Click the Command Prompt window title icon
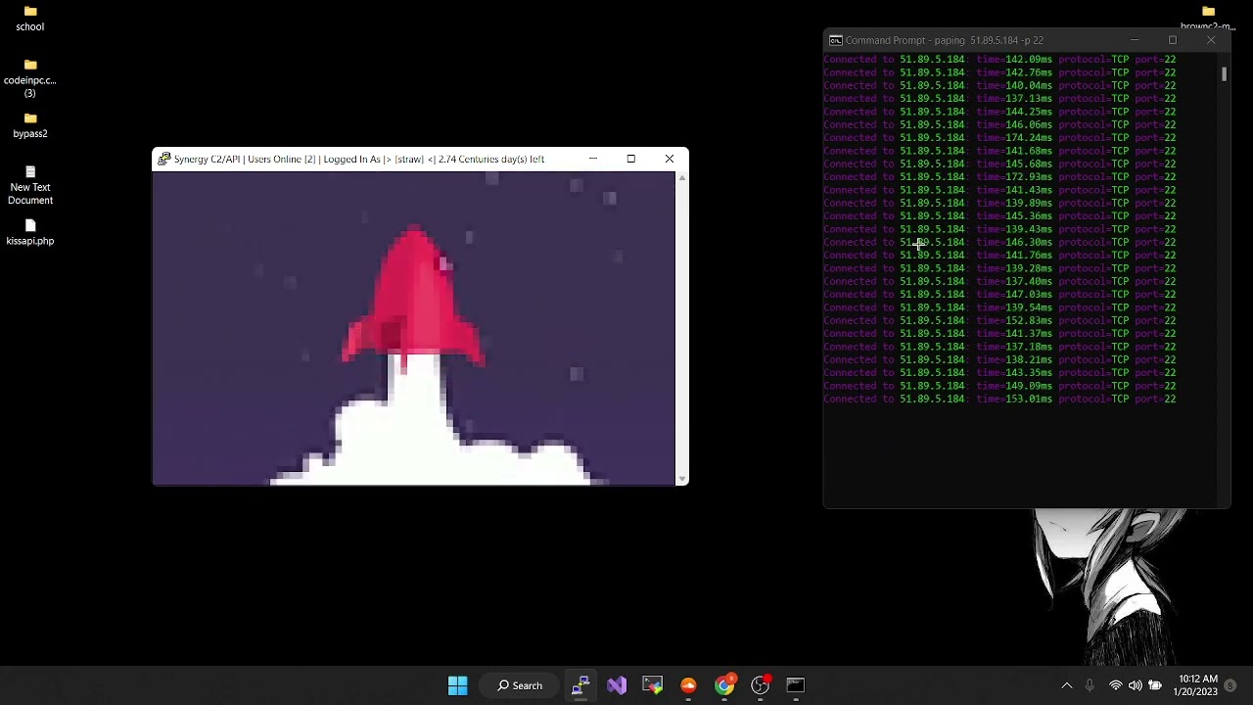 pos(835,40)
